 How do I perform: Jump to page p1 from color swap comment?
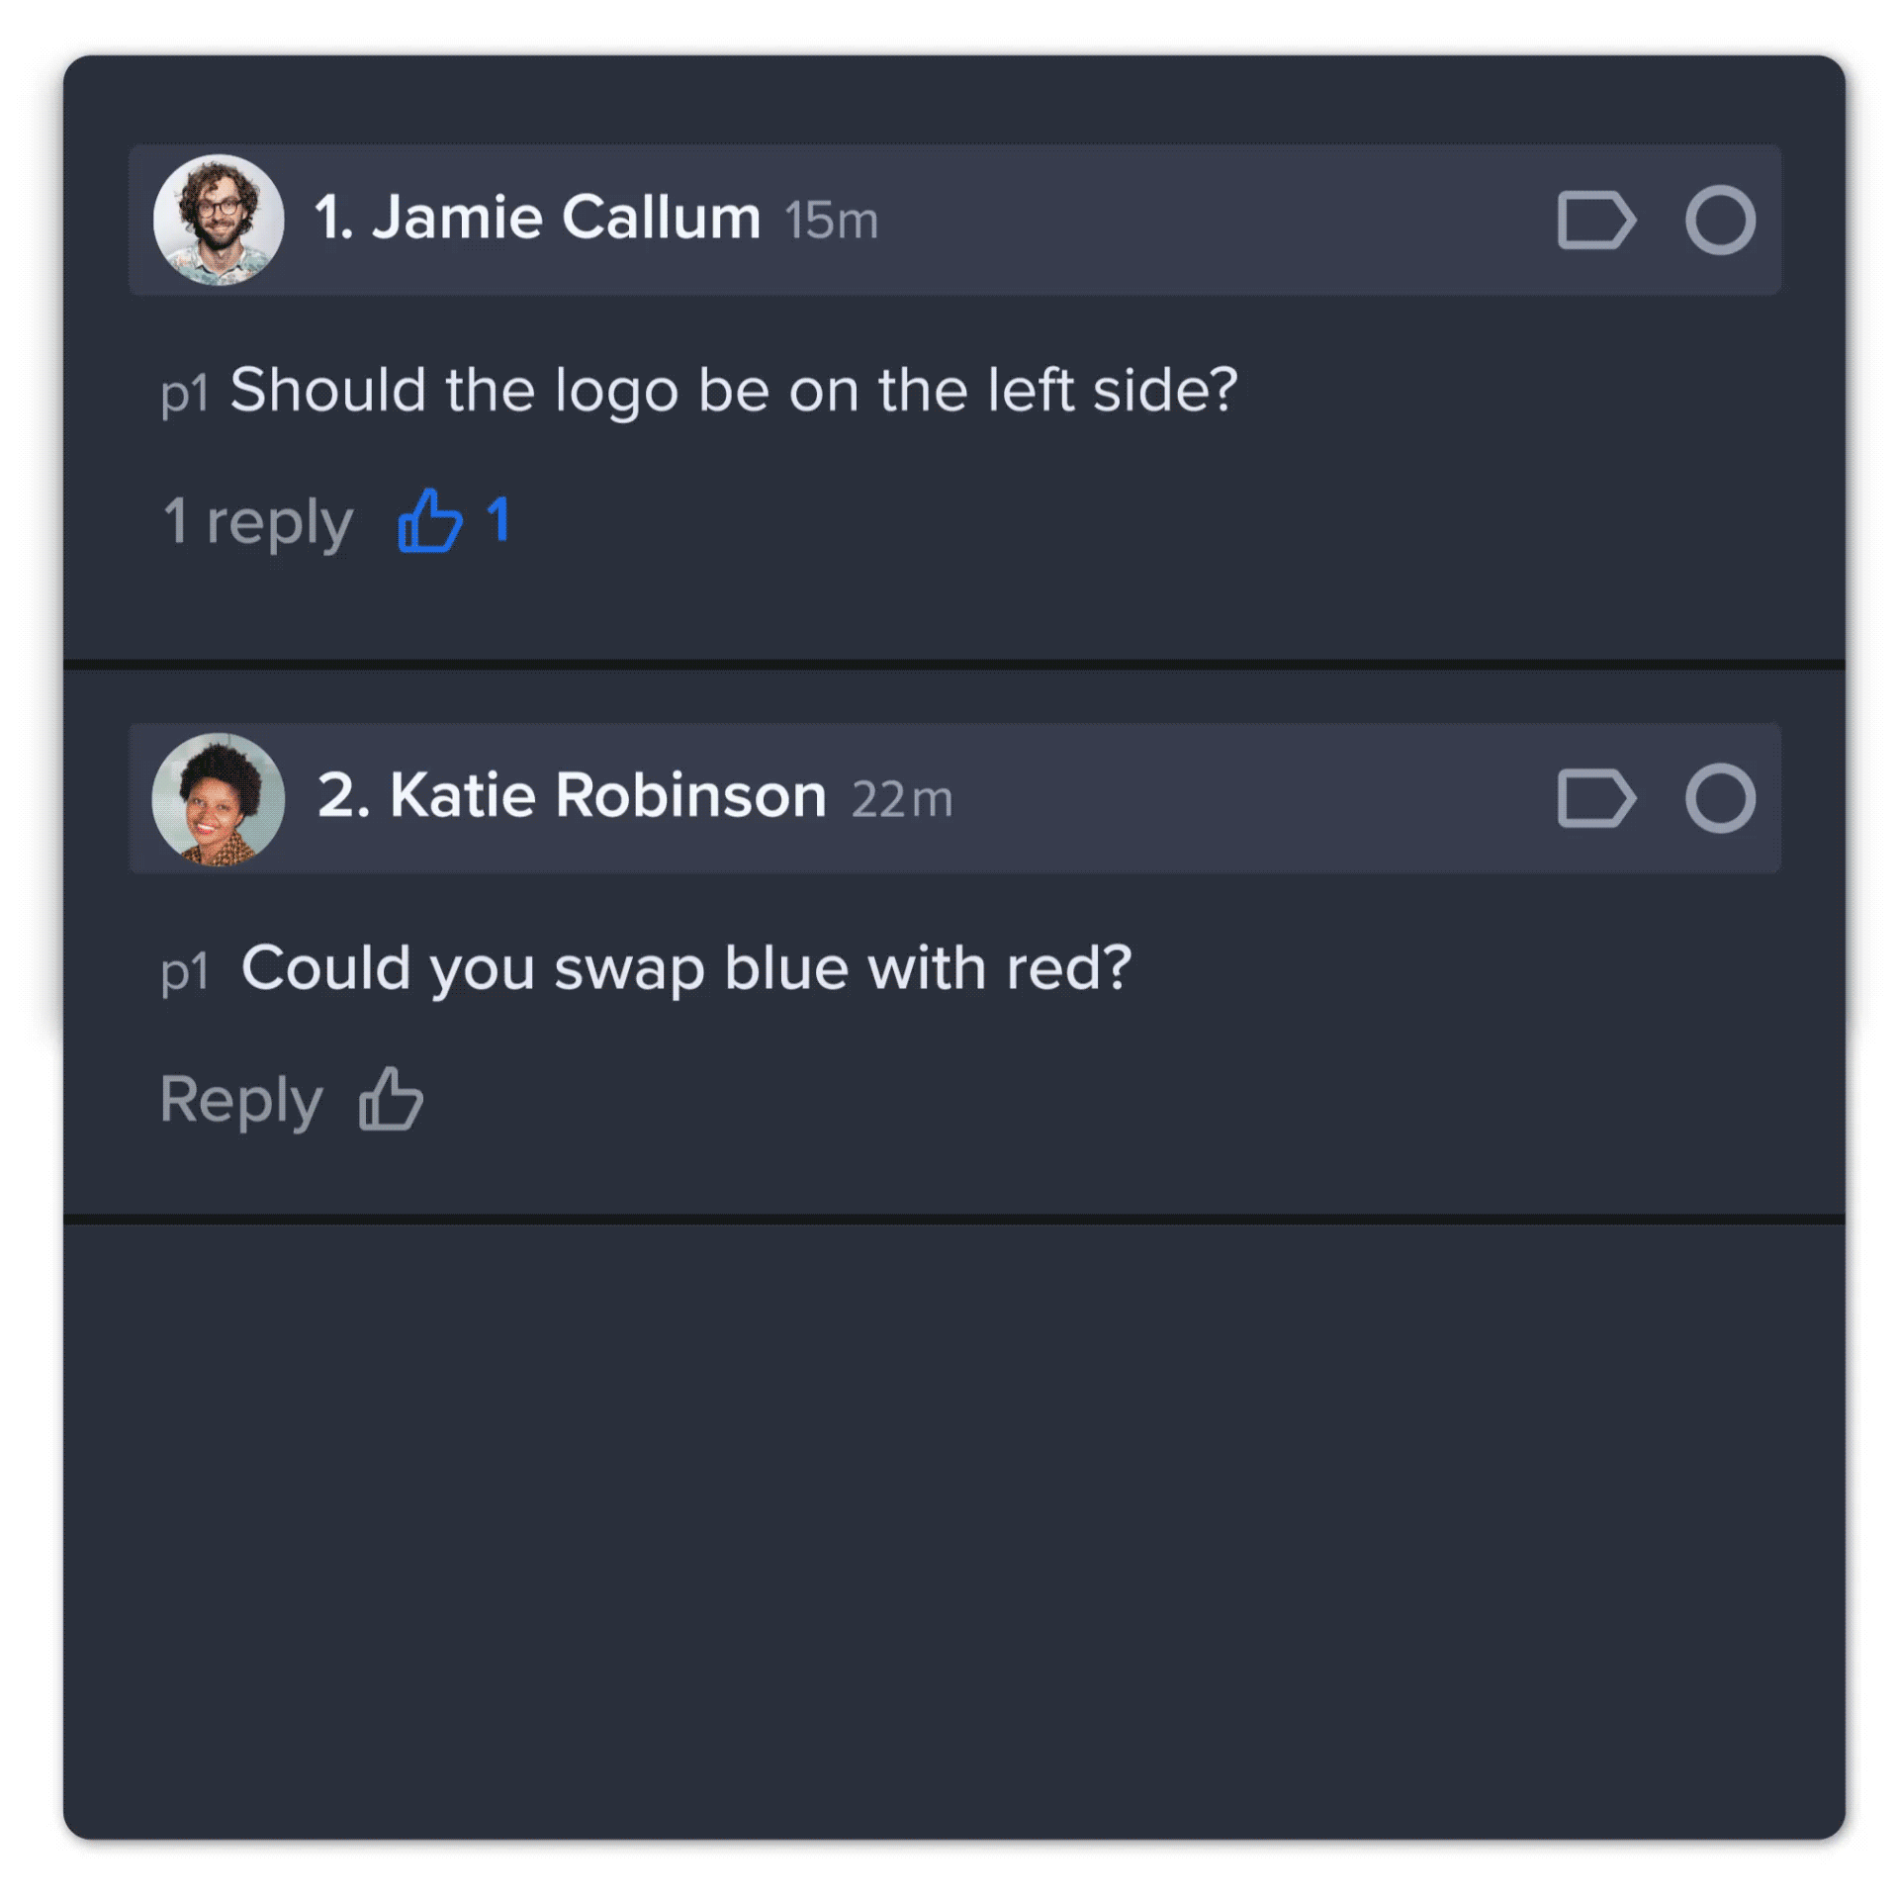tap(185, 971)
